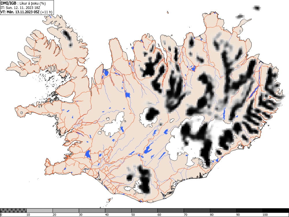Viewport: 289px width, 217px height.
Task: Click the 70–80% dark legend swatch
Action: tap(197, 211)
